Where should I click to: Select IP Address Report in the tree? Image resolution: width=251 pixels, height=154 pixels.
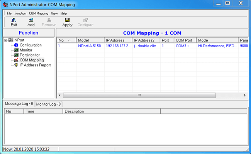[35, 65]
